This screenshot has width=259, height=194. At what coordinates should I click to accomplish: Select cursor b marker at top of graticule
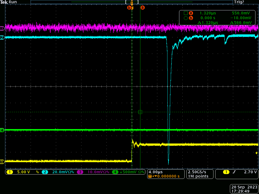(129, 8)
